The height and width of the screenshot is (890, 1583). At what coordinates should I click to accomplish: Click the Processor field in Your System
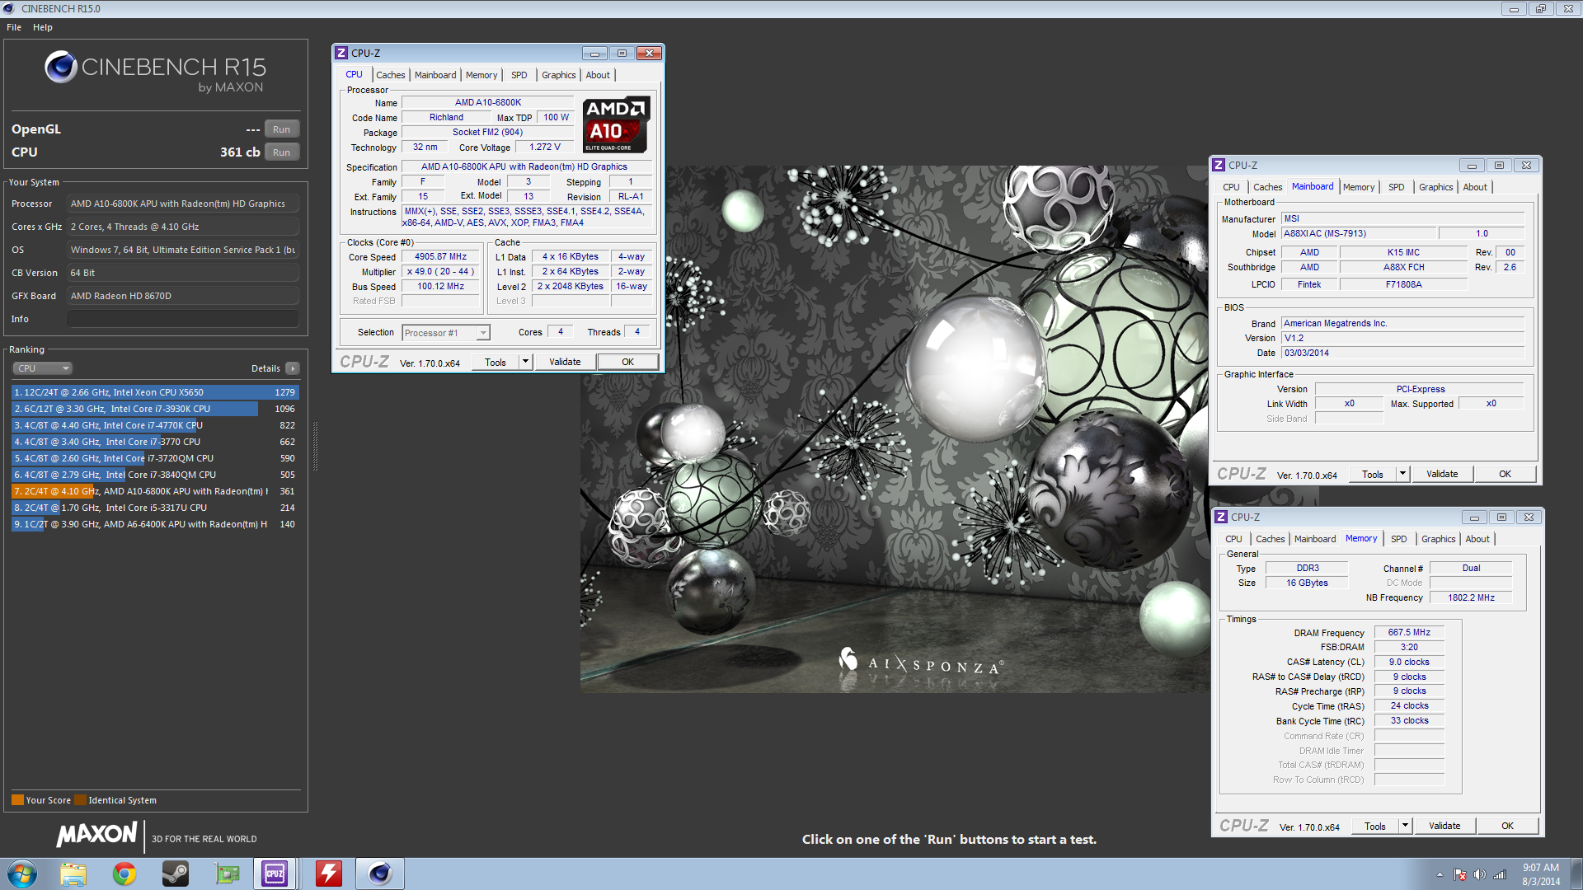pyautogui.click(x=183, y=204)
